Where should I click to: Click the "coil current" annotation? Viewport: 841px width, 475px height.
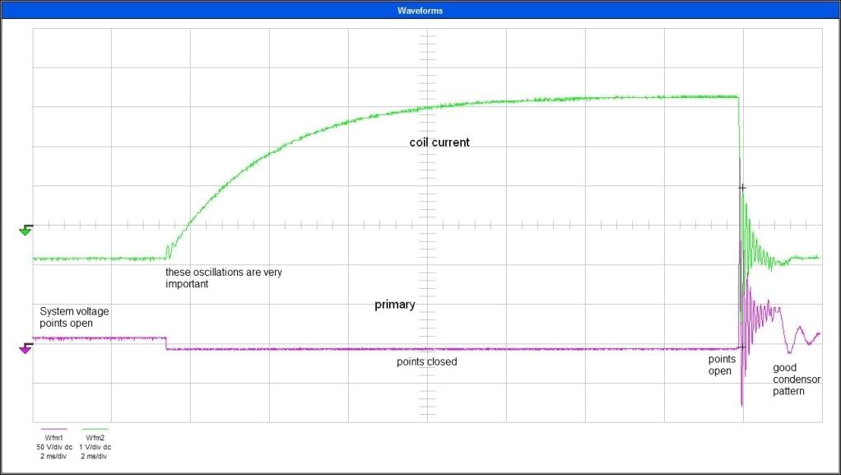coord(439,142)
